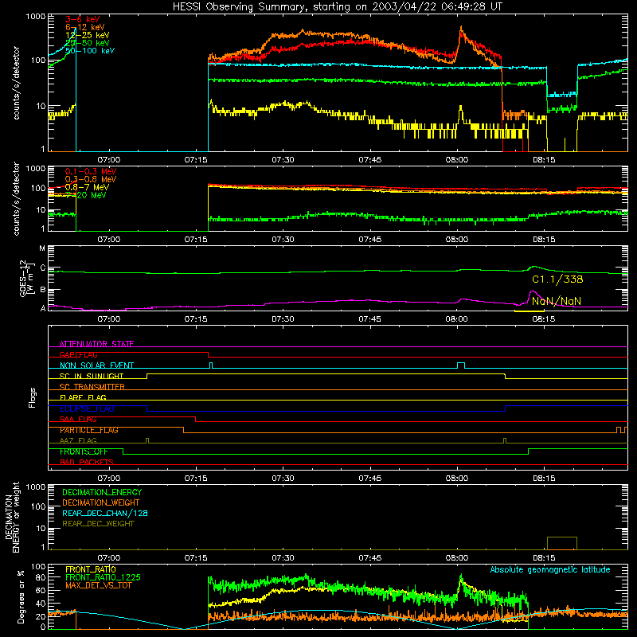Select the FRONTS_OFF flag label
Image resolution: width=637 pixels, height=637 pixels.
tap(84, 451)
